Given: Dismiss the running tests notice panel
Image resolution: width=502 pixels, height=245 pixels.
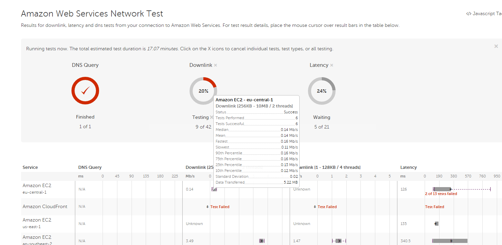Looking at the screenshot, I should point(496,46).
